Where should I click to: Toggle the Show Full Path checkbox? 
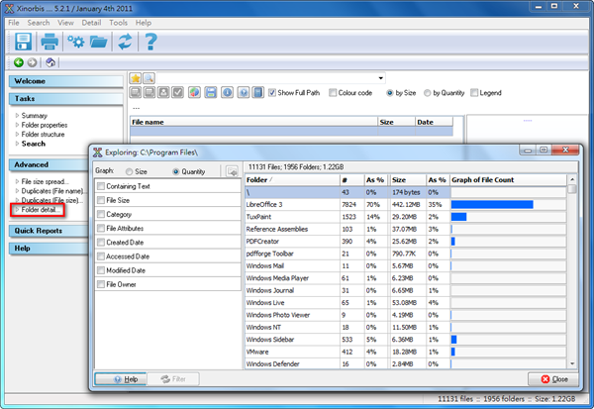pos(273,93)
